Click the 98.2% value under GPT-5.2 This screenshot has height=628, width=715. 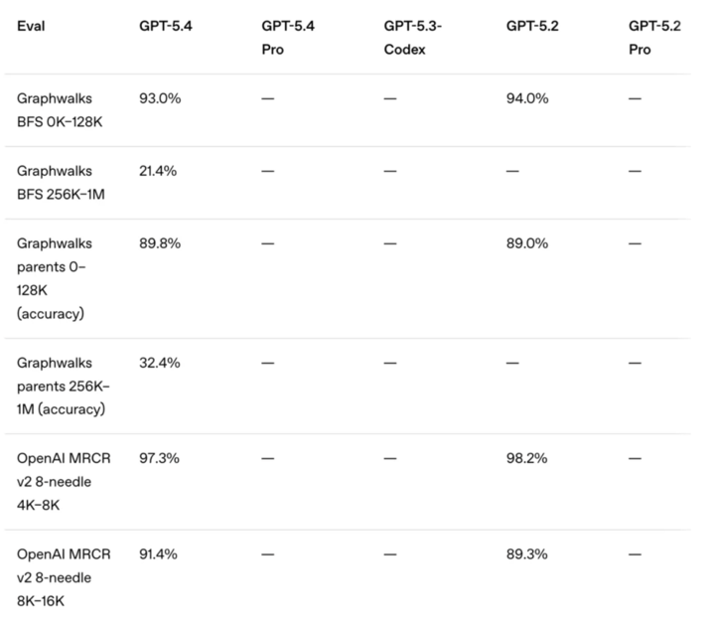(x=526, y=458)
